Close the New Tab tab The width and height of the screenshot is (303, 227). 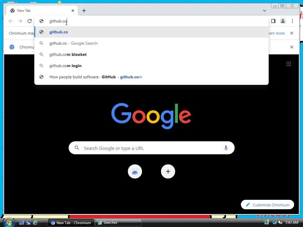pos(73,11)
